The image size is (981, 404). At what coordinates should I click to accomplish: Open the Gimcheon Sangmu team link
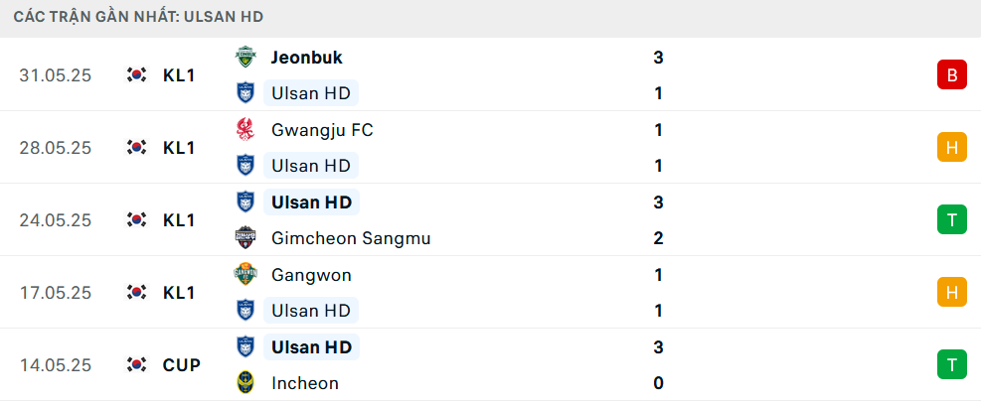[x=351, y=238]
